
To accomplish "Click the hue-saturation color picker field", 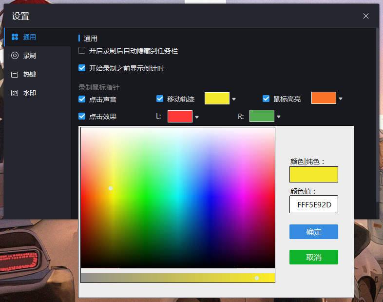I will point(178,198).
